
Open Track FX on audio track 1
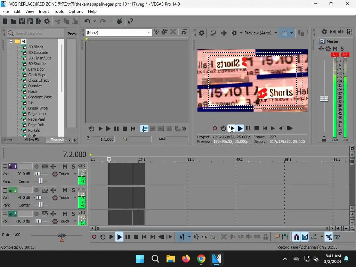[53, 167]
